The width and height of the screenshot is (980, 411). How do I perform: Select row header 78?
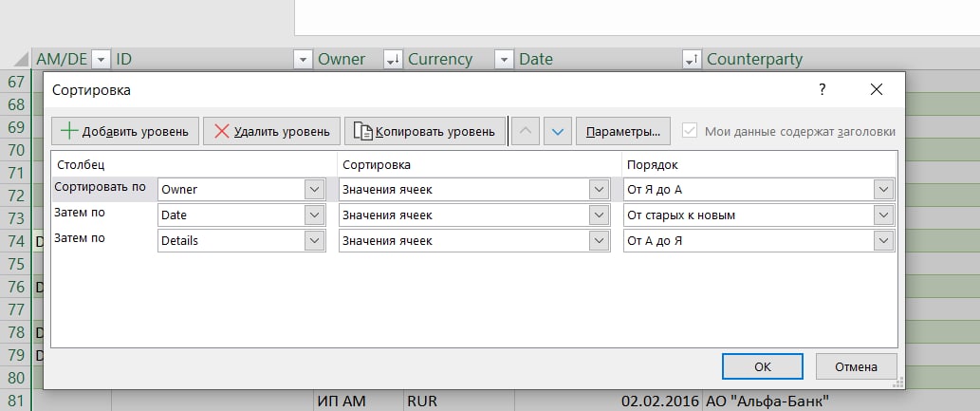(15, 332)
